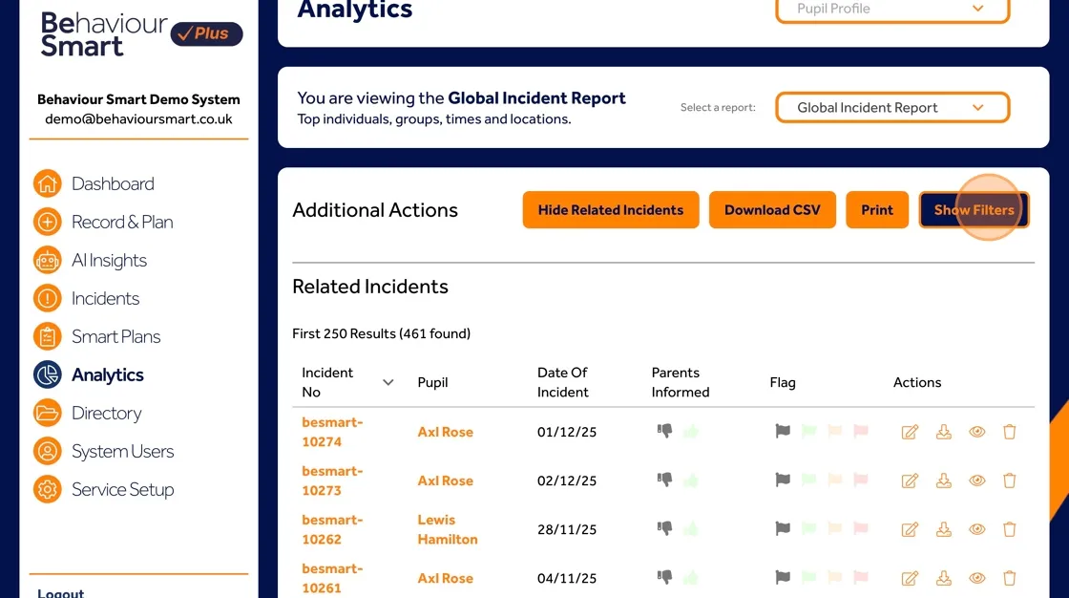Expand the Pupil Profile dropdown

[x=891, y=10]
